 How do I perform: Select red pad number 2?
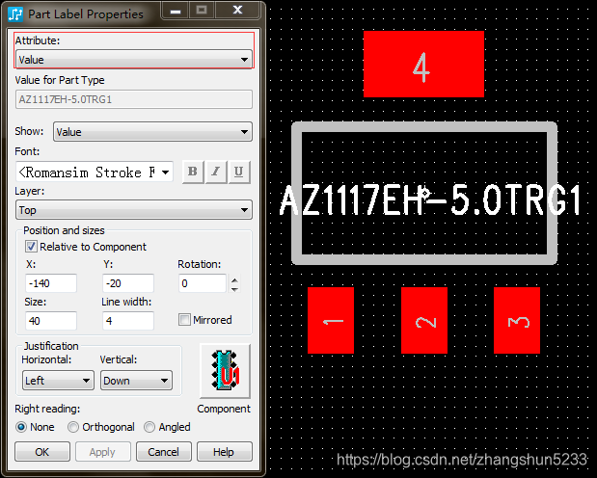click(x=424, y=321)
